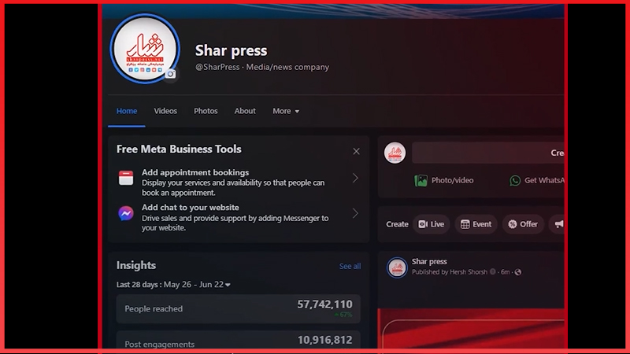Click the camera icon on profile picture
The height and width of the screenshot is (354, 630).
170,74
